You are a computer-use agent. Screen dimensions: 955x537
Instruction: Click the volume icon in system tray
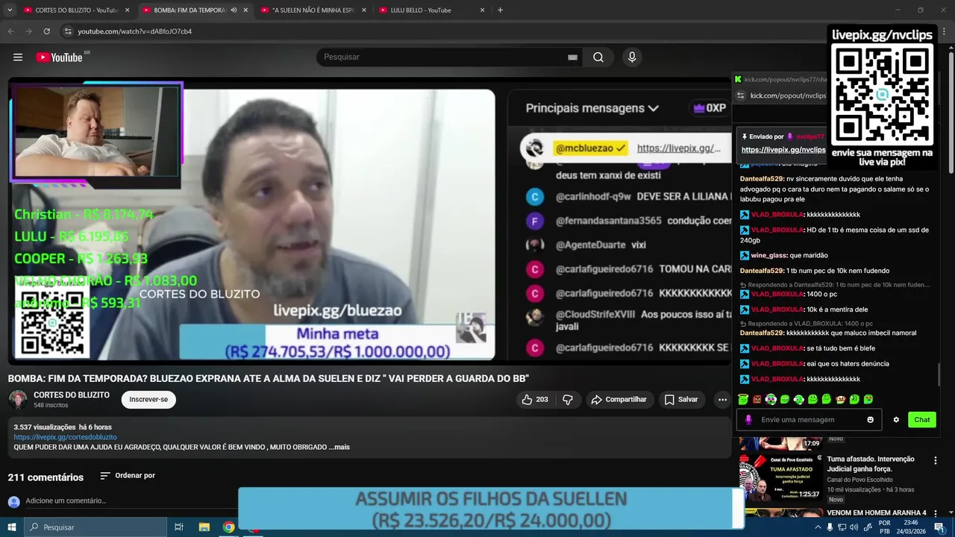point(854,527)
